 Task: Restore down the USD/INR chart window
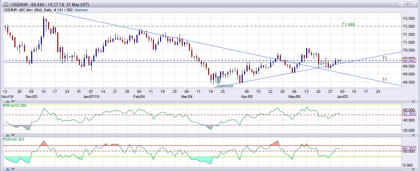[407, 4]
